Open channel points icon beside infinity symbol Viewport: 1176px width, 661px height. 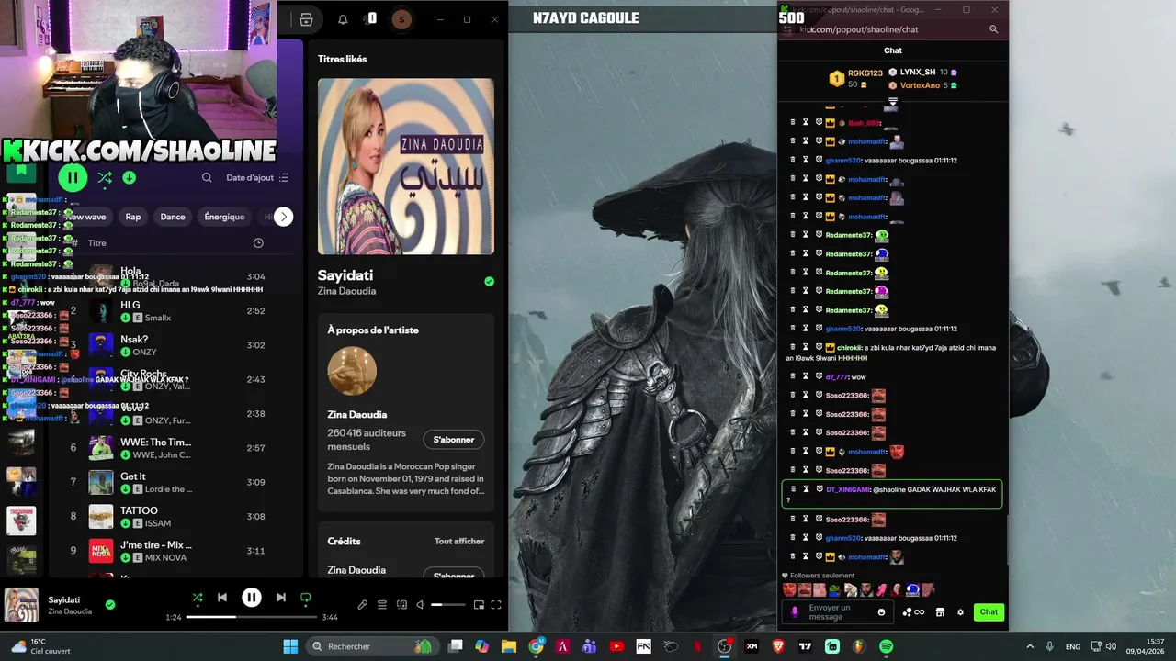point(908,612)
